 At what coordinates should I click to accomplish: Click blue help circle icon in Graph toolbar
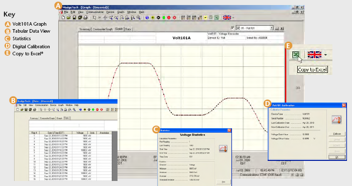(x=147, y=18)
